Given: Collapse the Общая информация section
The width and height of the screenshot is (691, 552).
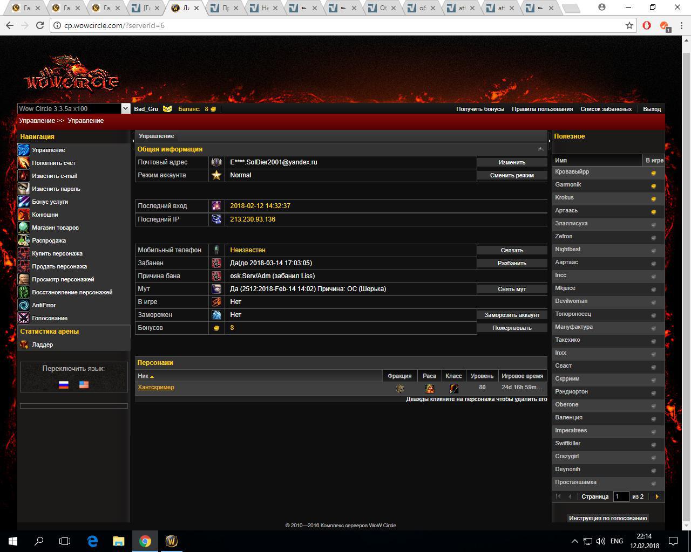Looking at the screenshot, I should coord(540,149).
